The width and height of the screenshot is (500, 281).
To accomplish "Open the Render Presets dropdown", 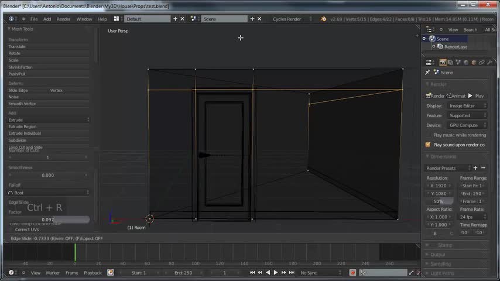I will (448, 168).
